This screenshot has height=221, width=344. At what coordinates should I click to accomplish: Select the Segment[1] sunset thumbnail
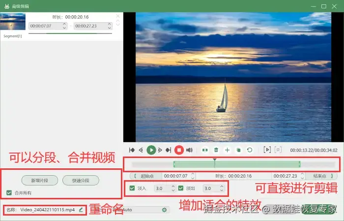click(13, 22)
